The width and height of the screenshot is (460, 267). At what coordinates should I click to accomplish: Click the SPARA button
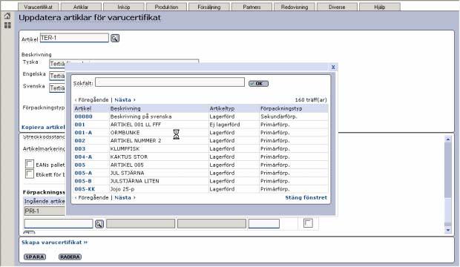[x=35, y=257]
